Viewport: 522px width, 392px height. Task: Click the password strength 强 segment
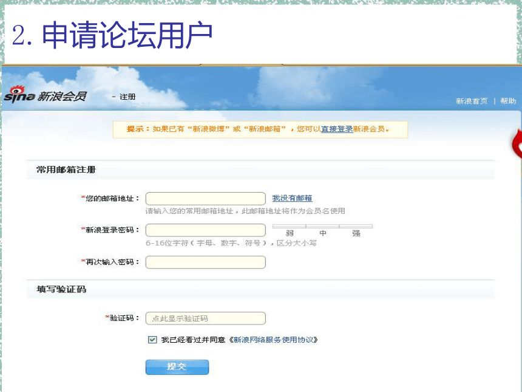tap(356, 231)
